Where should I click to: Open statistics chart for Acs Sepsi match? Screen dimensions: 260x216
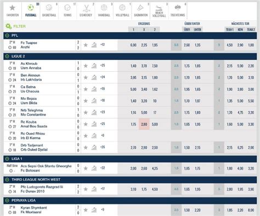click(94, 168)
